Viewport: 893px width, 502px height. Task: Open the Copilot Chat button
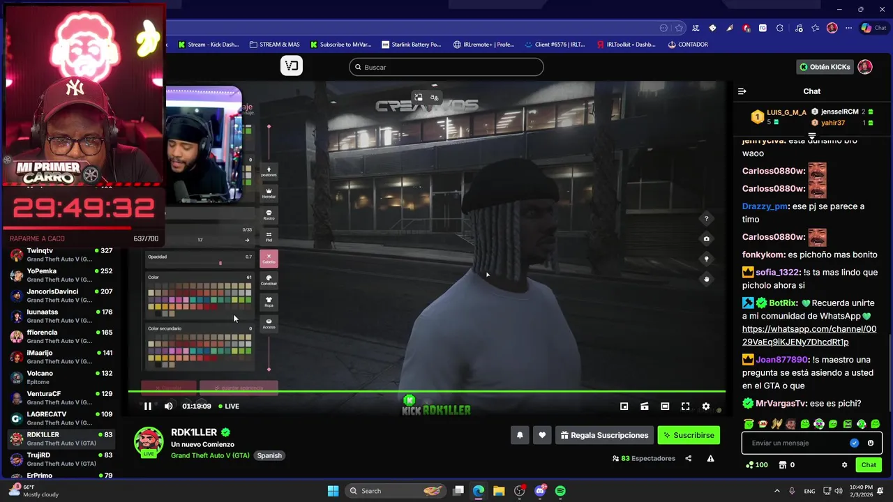pos(875,28)
